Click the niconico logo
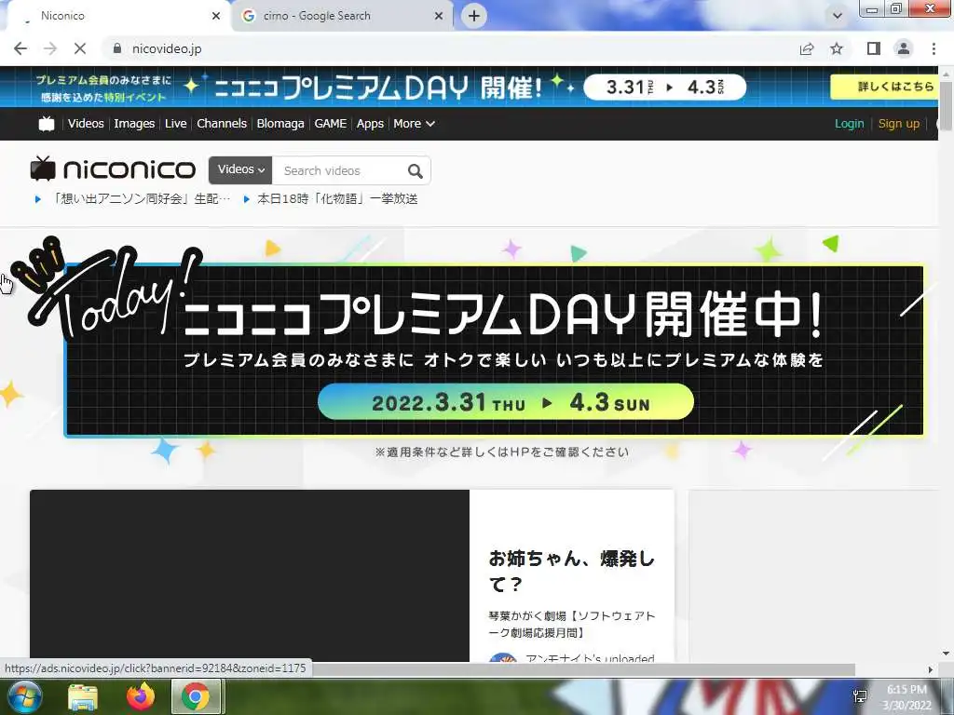954x715 pixels. tap(113, 169)
